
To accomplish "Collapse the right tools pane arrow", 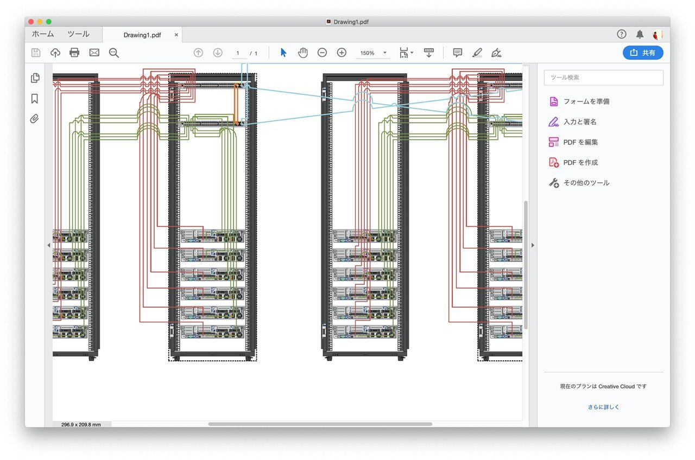I will click(533, 245).
